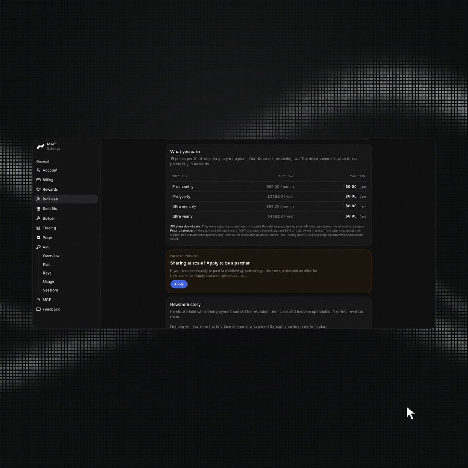Open Builder via its hammer icon
Viewport: 468px width, 468px height.
pos(38,218)
